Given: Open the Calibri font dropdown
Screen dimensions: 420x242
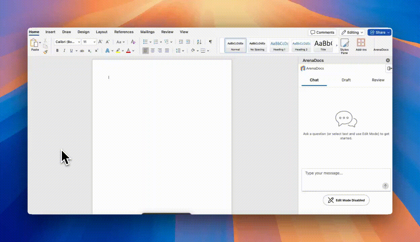Looking at the screenshot, I should coord(66,42).
